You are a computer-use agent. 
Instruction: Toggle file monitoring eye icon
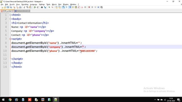[x=85, y=7]
